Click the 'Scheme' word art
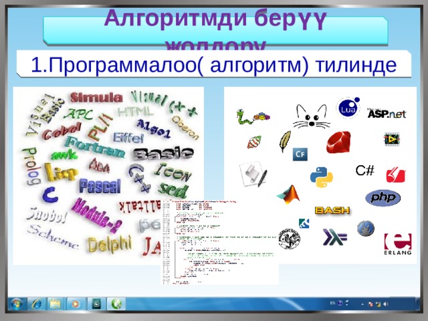The width and height of the screenshot is (428, 321). point(52,236)
